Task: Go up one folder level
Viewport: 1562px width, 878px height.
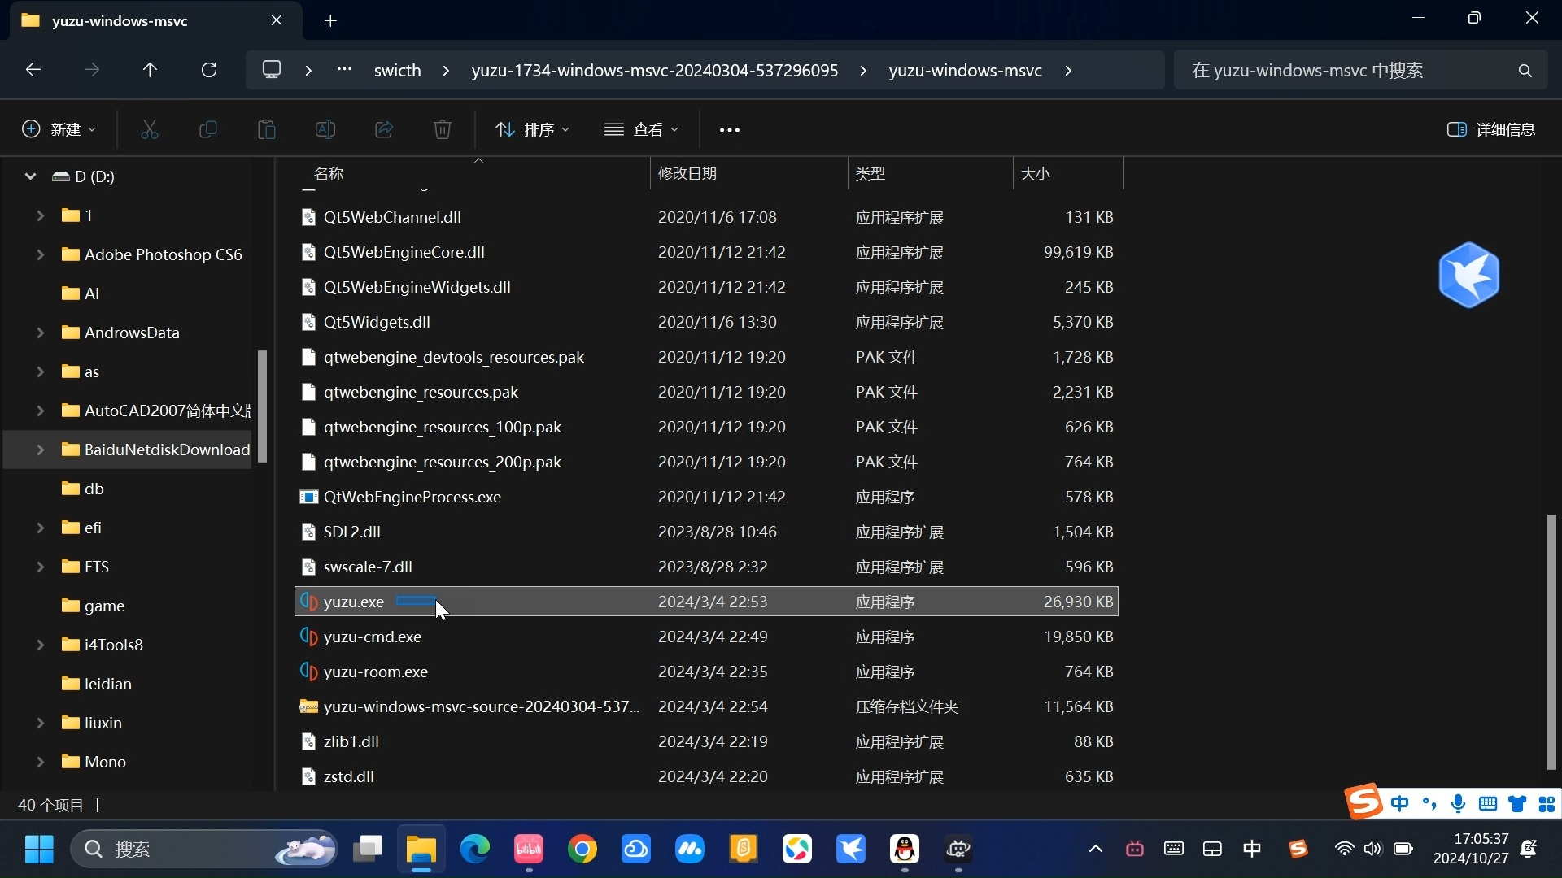Action: pos(150,70)
